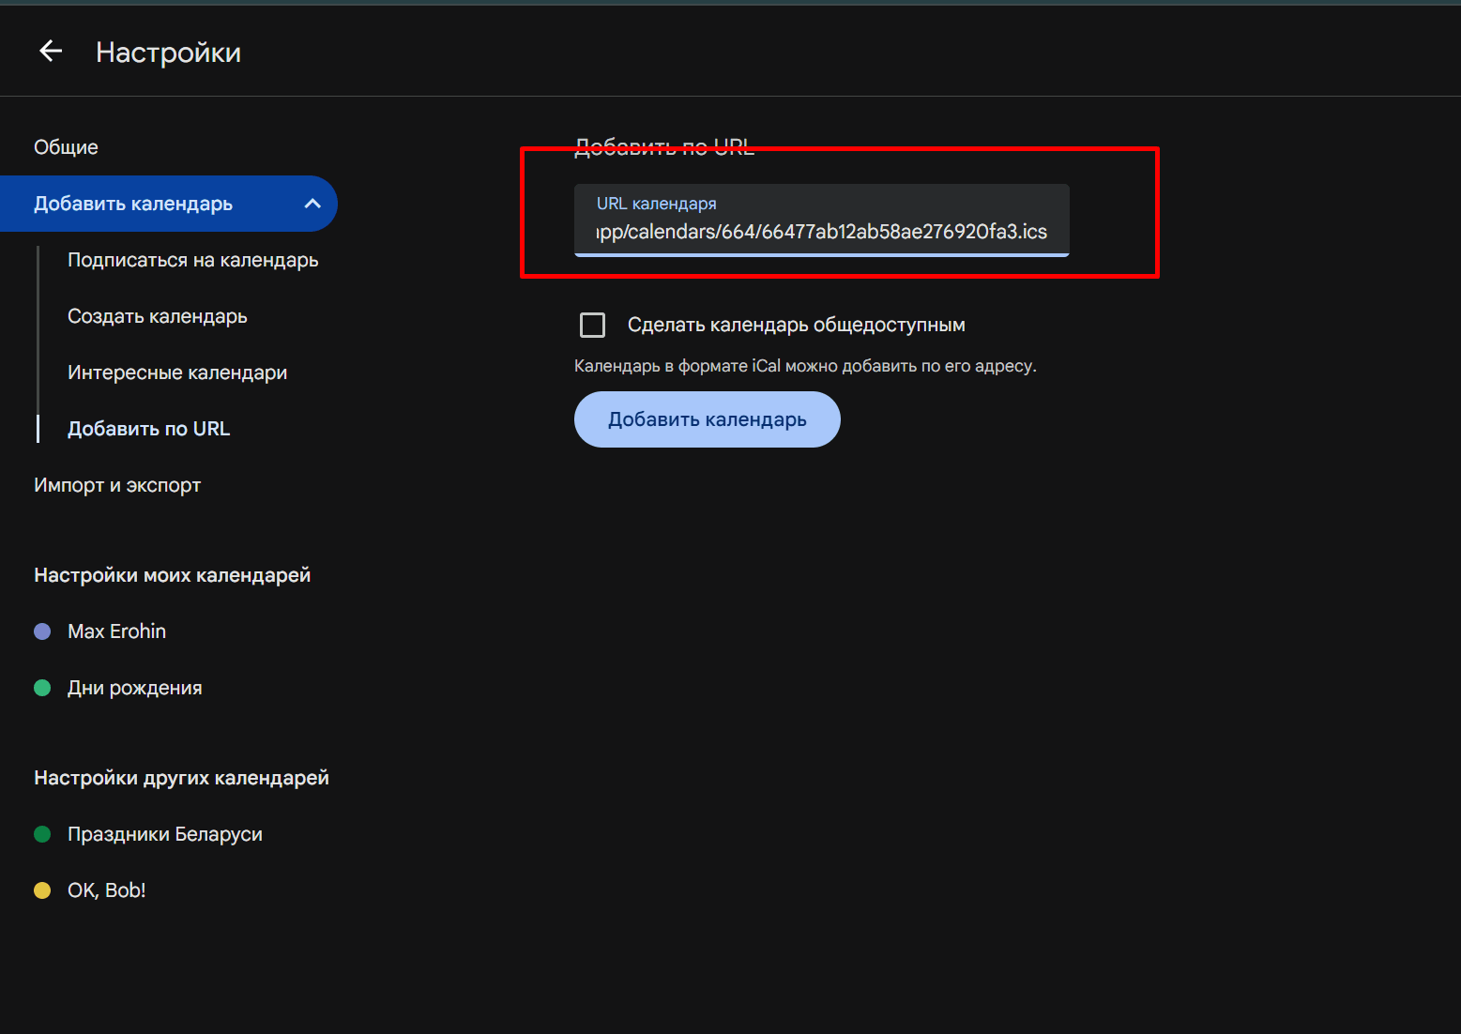Screen dimensions: 1461x1034
Task: Open settings for «Дни рождения» calendar
Action: pyautogui.click(x=134, y=687)
